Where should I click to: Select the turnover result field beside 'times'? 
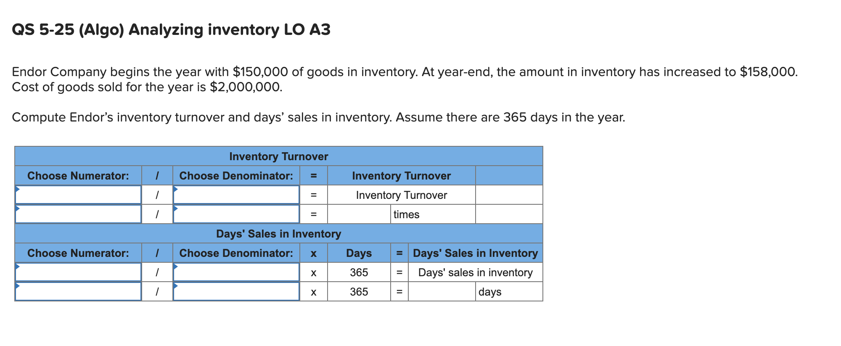click(358, 214)
